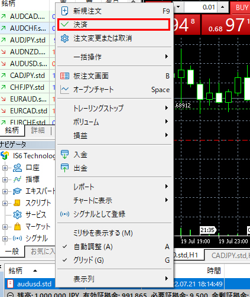Image resolution: width=250 pixels, height=297 pixels.
Task: Expand the 口座 tree node
Action: point(5,168)
